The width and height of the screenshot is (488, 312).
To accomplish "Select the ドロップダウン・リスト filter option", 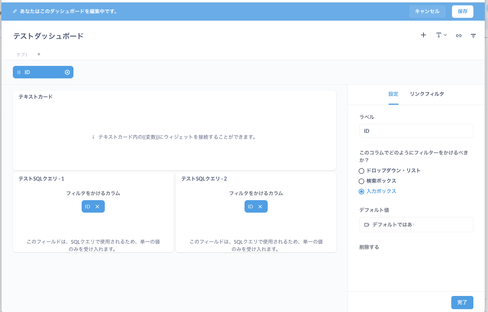I will coord(361,171).
